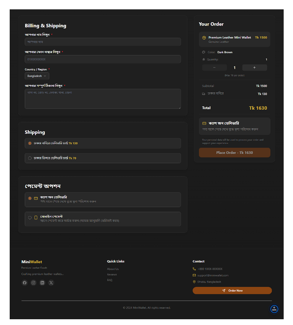The image size is (293, 325).
Task: Open the Instagram social icon
Action: tap(33, 283)
